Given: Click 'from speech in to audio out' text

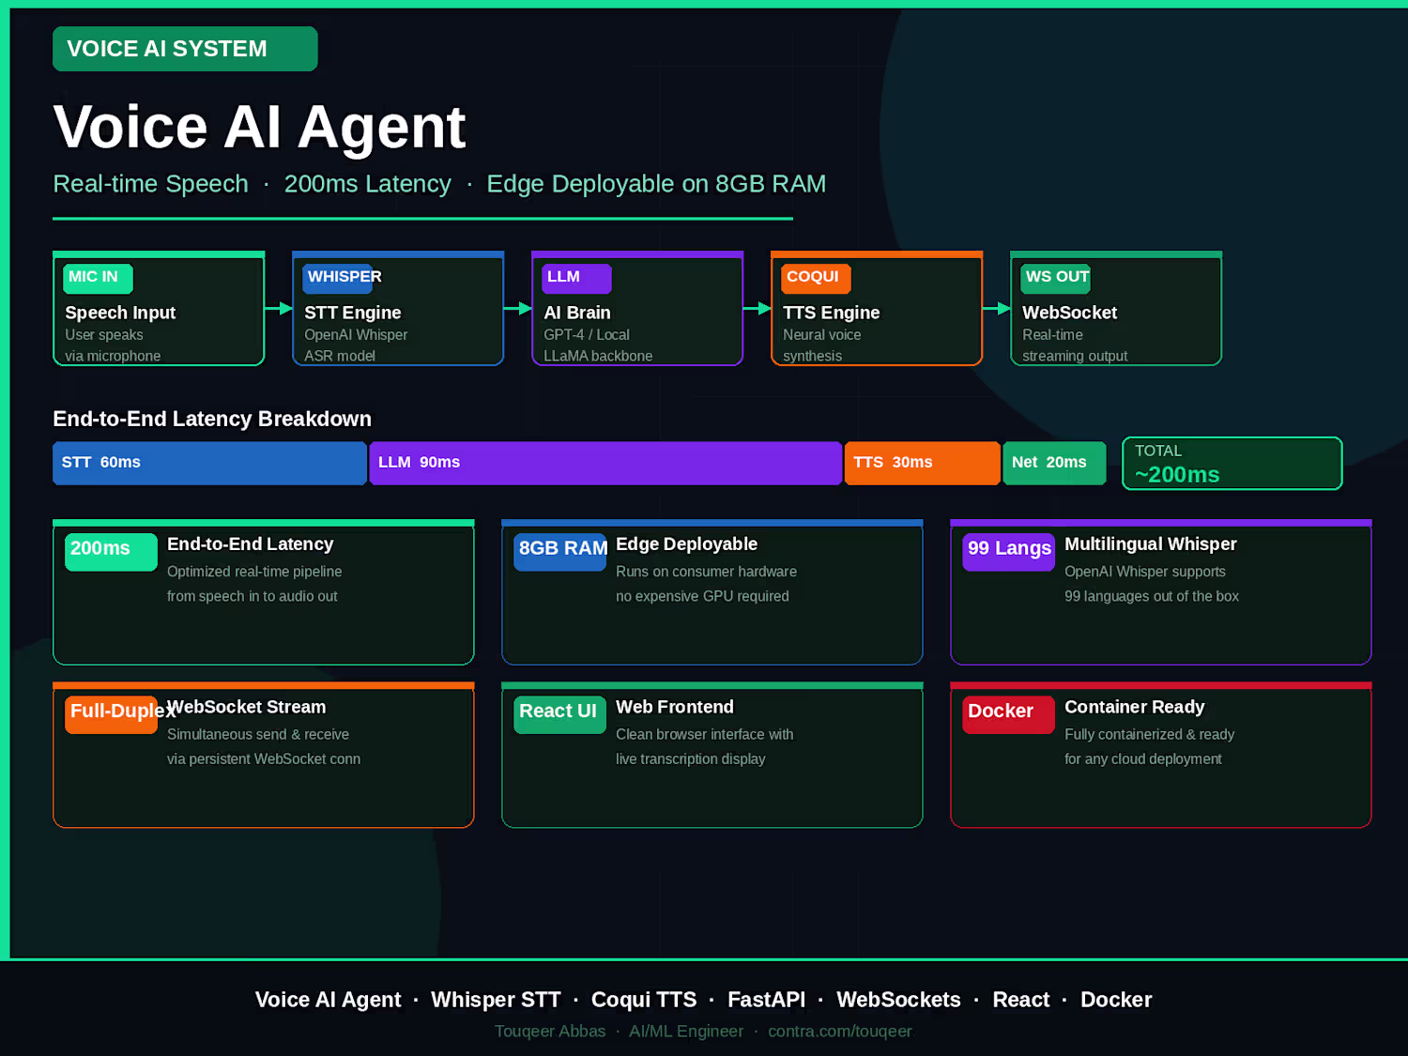Looking at the screenshot, I should pyautogui.click(x=253, y=596).
